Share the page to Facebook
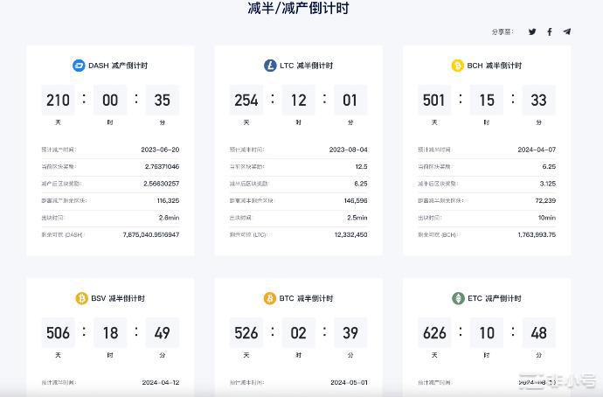 pyautogui.click(x=550, y=32)
